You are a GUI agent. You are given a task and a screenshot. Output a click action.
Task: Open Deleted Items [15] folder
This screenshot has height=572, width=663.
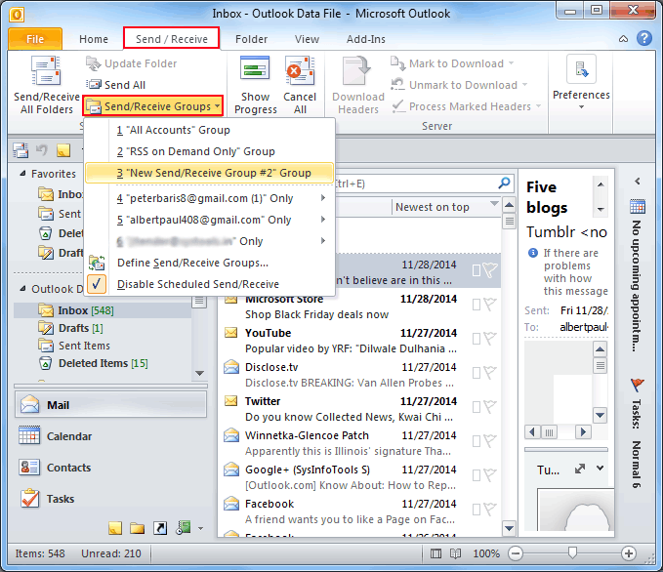click(x=93, y=363)
